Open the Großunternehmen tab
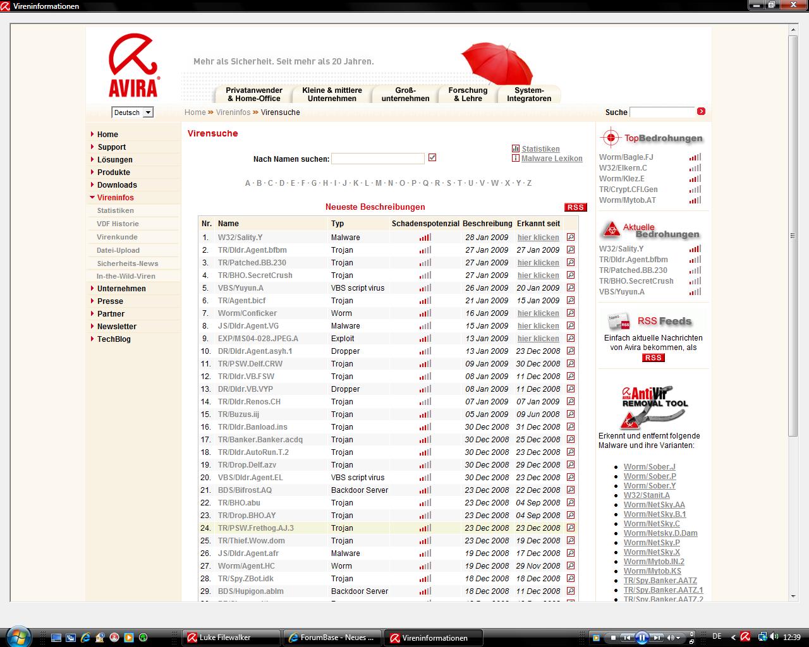 pyautogui.click(x=405, y=94)
